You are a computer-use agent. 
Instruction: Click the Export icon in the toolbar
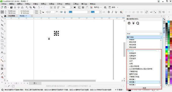pyautogui.click(x=55, y=7)
